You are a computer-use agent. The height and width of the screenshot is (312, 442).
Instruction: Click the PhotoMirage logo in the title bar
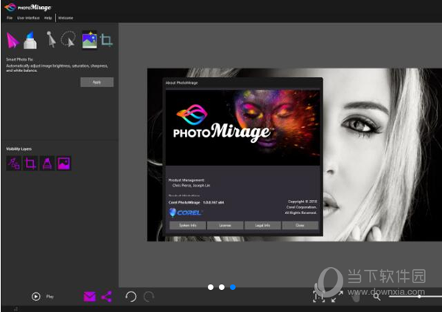pyautogui.click(x=28, y=7)
